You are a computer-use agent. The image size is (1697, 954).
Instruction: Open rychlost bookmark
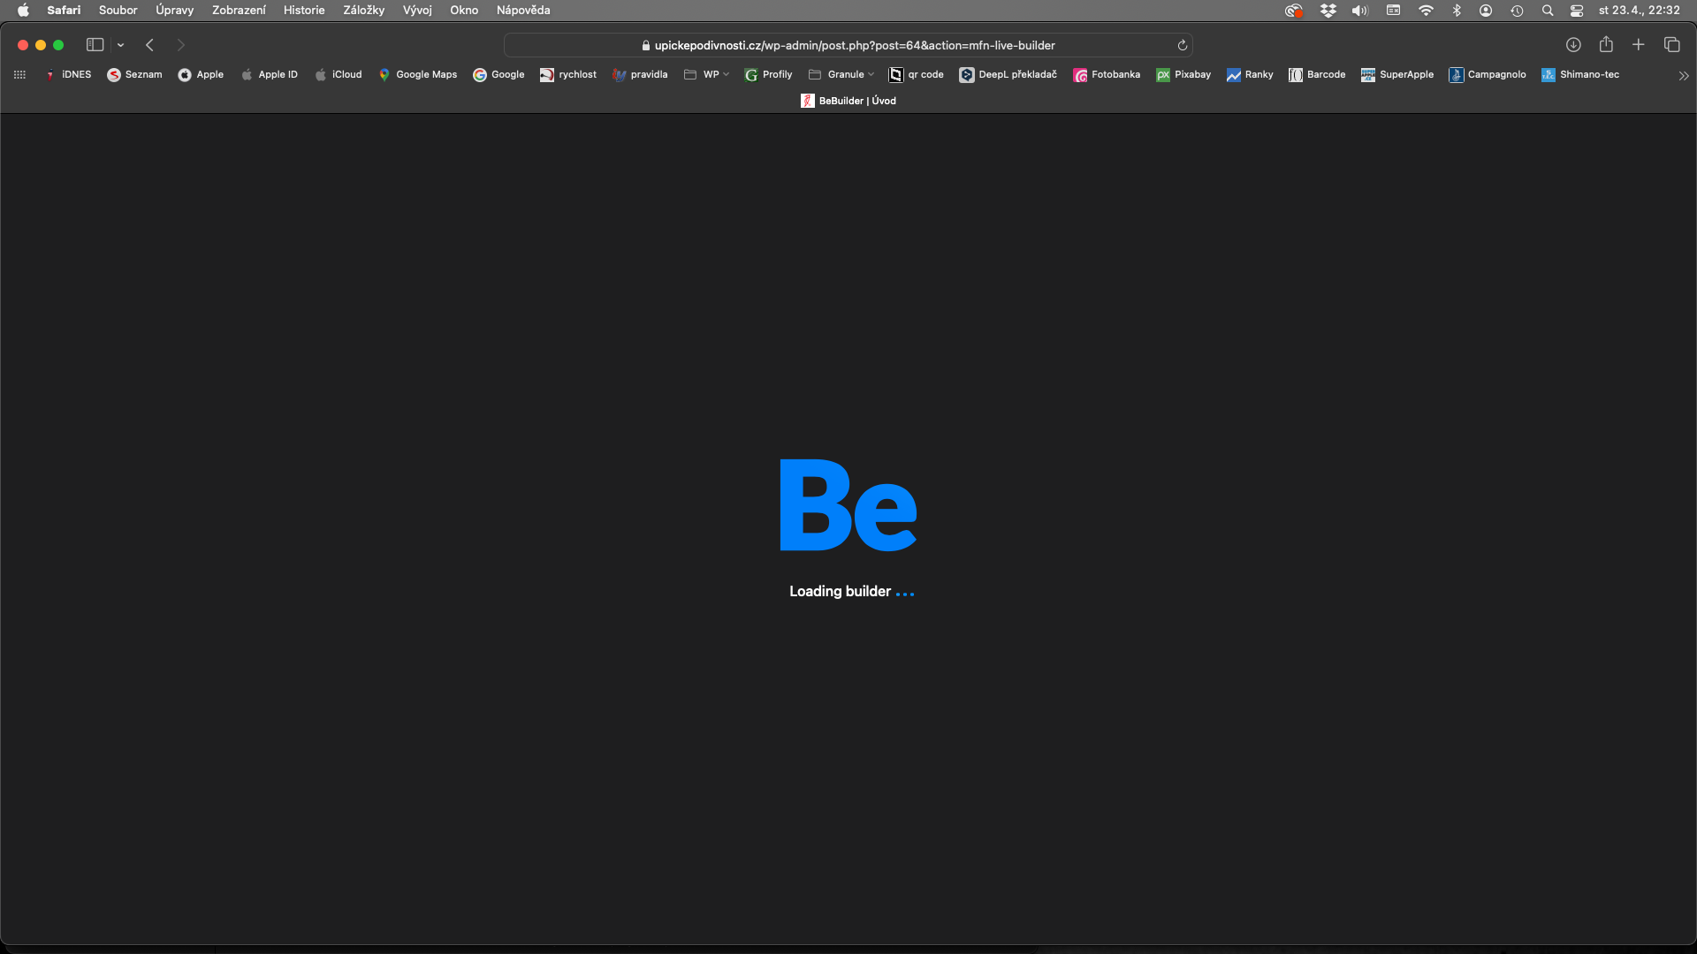pos(568,75)
